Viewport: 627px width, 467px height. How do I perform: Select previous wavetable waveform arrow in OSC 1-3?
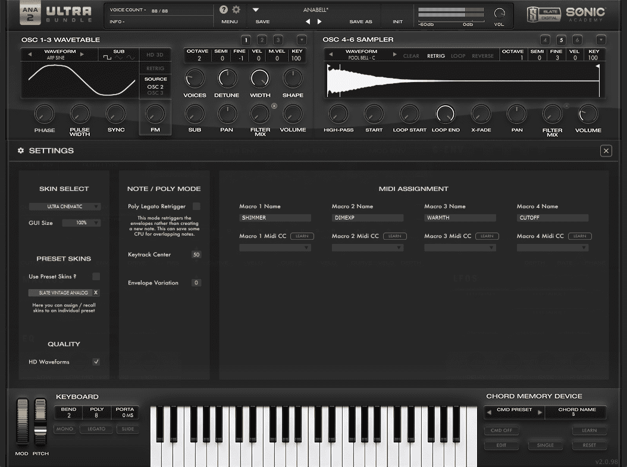pos(30,54)
